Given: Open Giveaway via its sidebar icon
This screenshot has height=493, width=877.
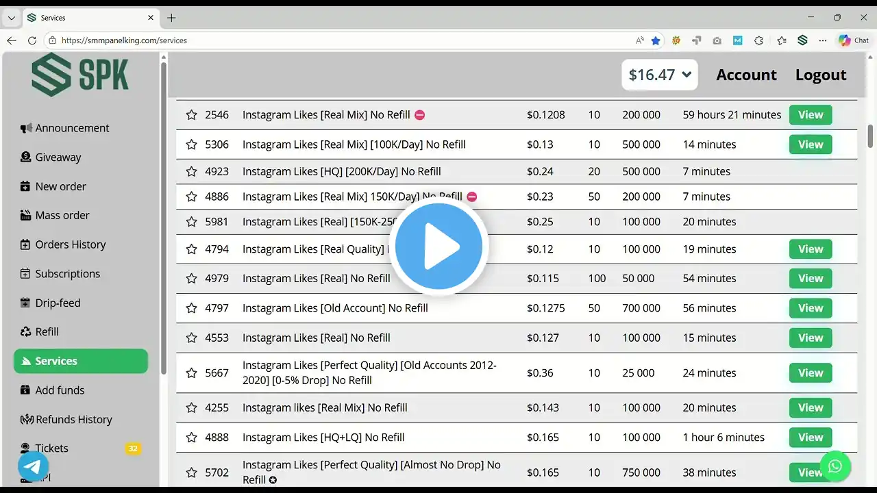Looking at the screenshot, I should pos(26,157).
